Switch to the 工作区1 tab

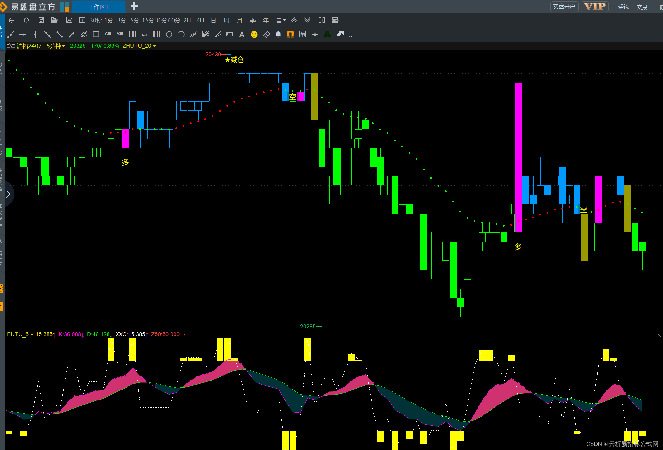click(x=98, y=7)
